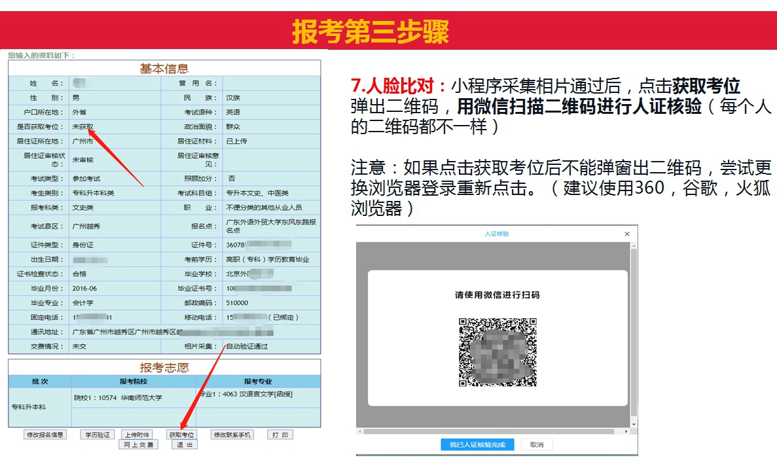Click the dialog's vertical scrollbar up arrow
Image resolution: width=777 pixels, height=464 pixels.
633,245
